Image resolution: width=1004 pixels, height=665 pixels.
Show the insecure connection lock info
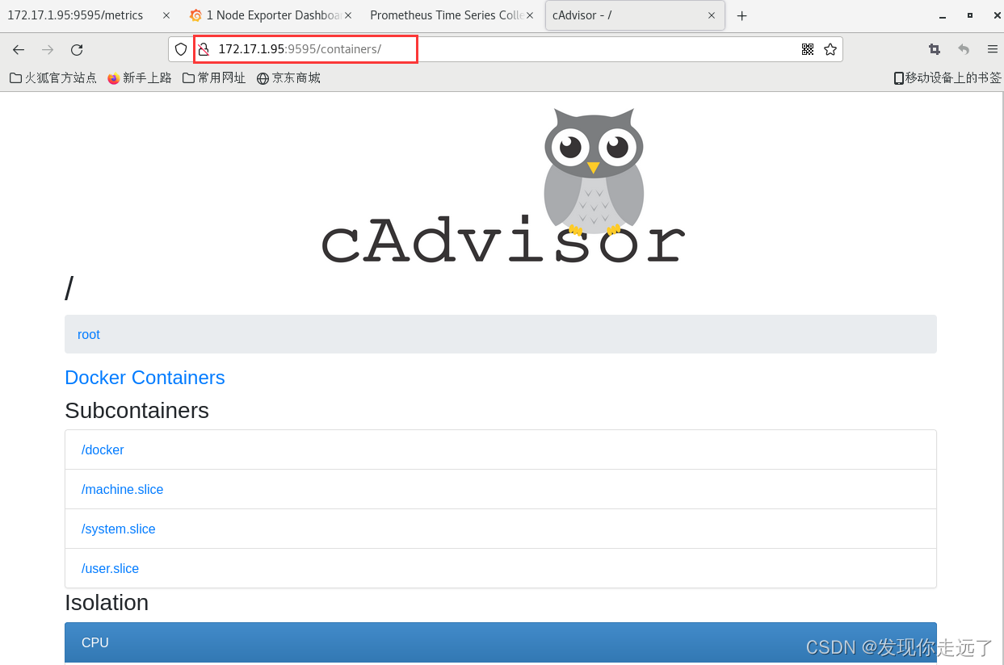click(204, 49)
